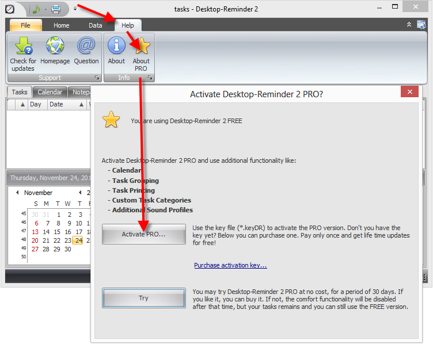Open the About info icon
Screen dimensions: 433x344
(116, 45)
